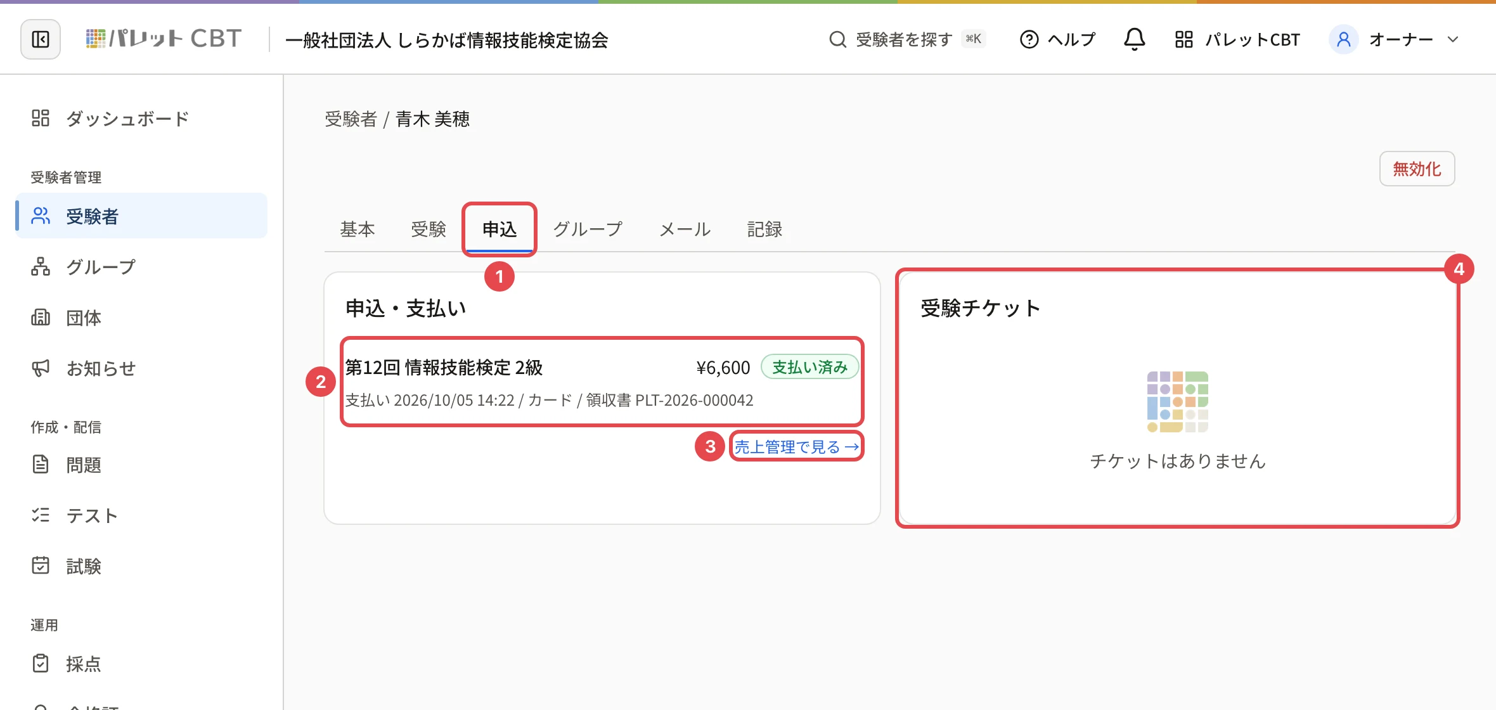Click the payment detail line with 領収書 PLT-2026-000042
Viewport: 1496px width, 710px height.
pyautogui.click(x=549, y=400)
